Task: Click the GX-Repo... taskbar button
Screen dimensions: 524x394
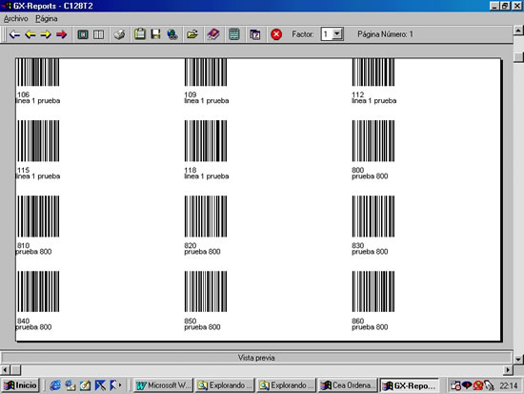Action: tap(409, 385)
